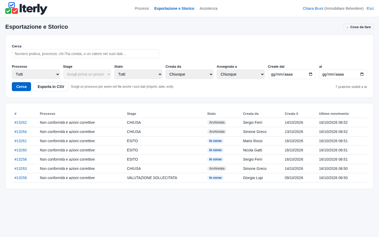Viewport: 379px width, 237px height.
Task: Expand the Assegnata a dropdown
Action: [x=241, y=74]
